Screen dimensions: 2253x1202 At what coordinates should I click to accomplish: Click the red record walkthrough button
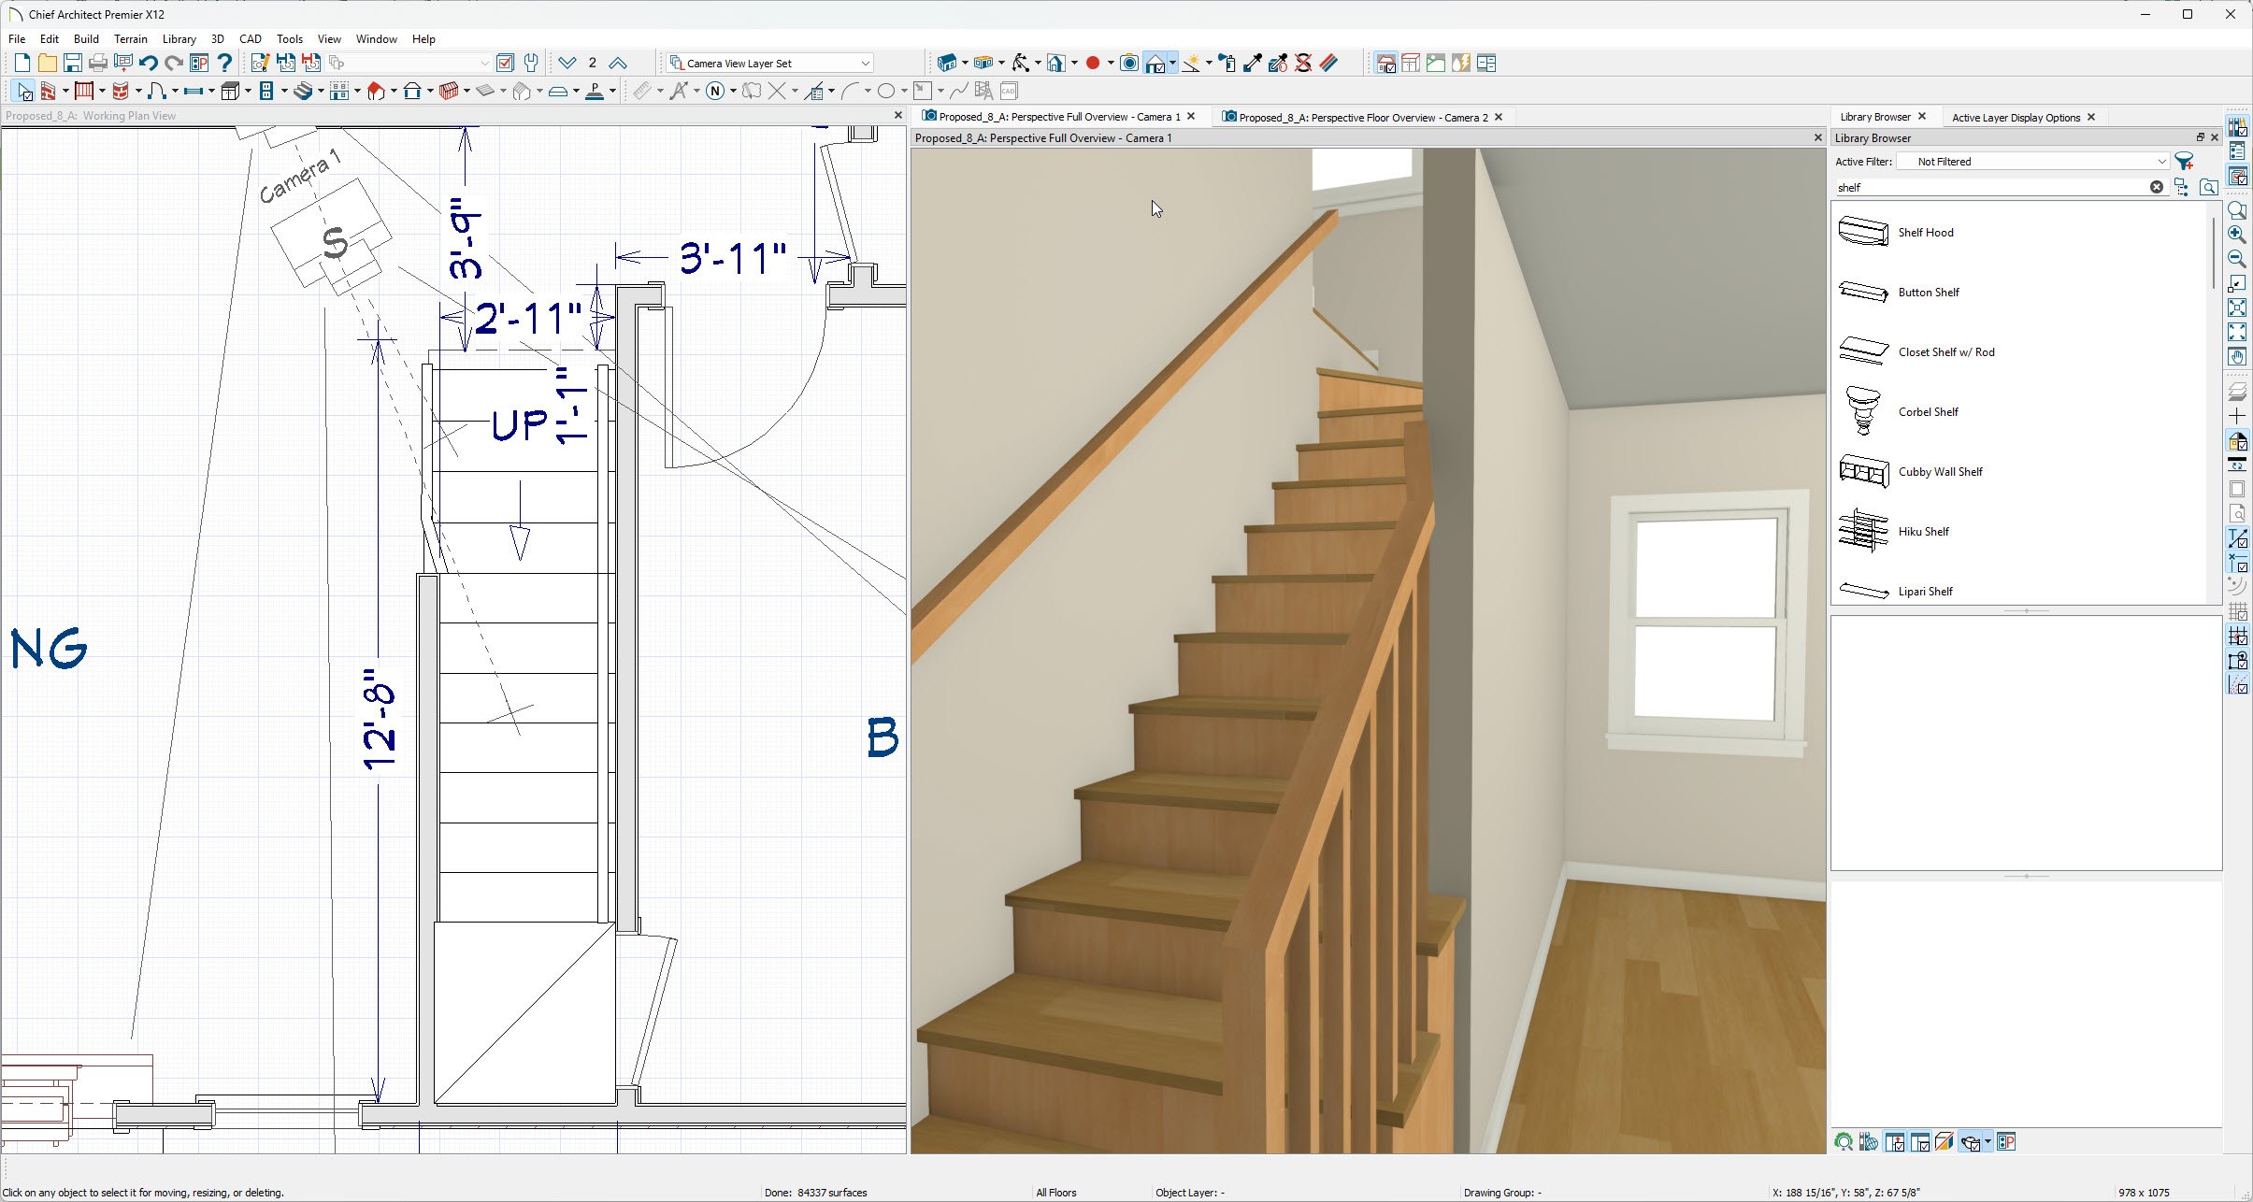pos(1092,64)
